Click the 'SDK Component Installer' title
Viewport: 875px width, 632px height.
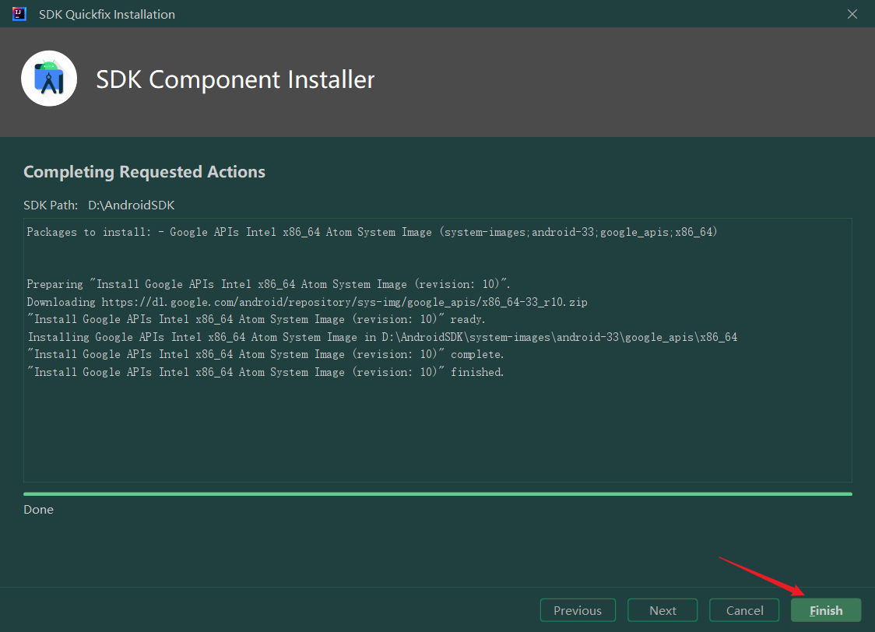coord(235,79)
